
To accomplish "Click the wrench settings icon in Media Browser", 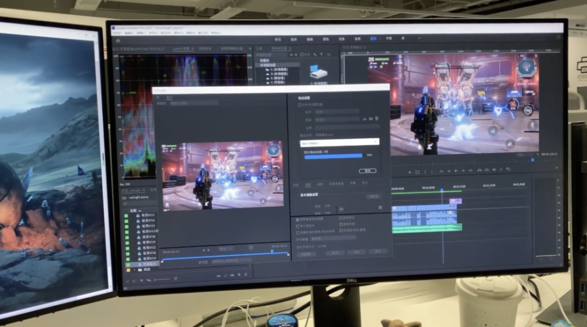I will click(315, 54).
